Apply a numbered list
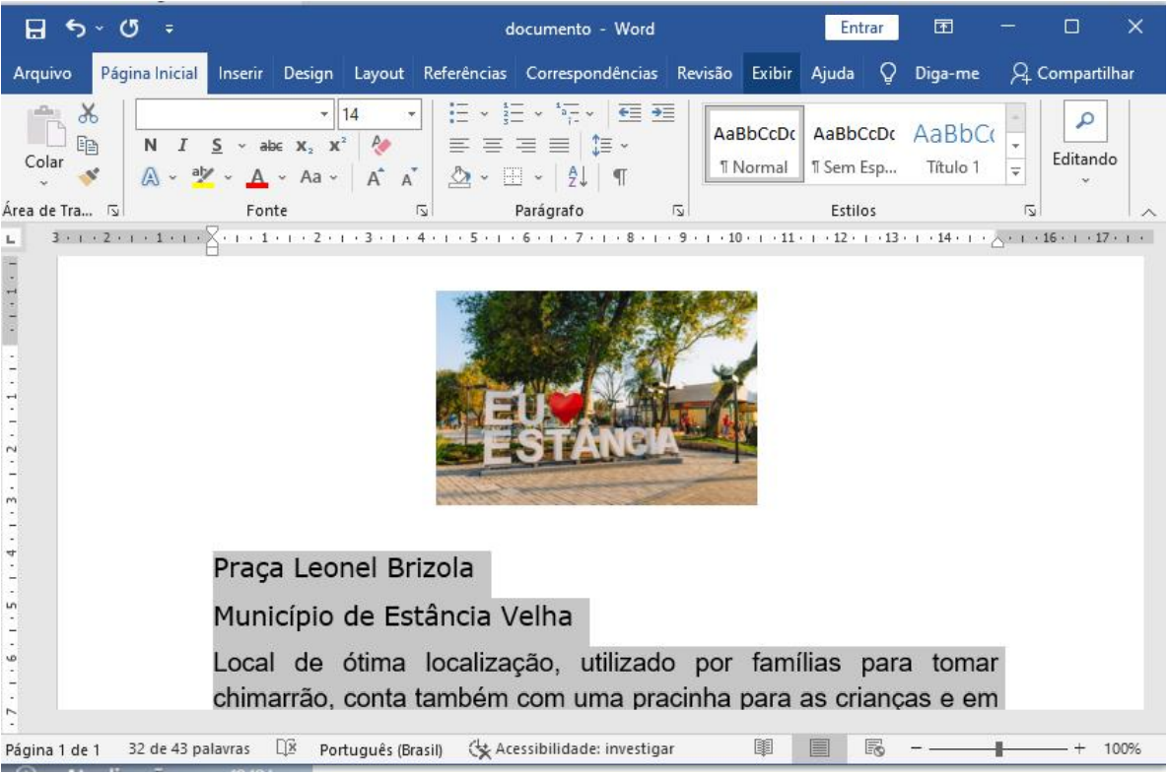Viewport: 1168px width, 775px height. 513,113
